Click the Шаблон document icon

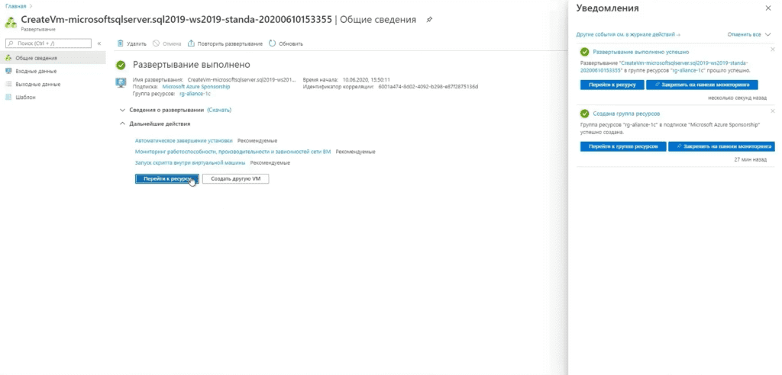pos(8,97)
